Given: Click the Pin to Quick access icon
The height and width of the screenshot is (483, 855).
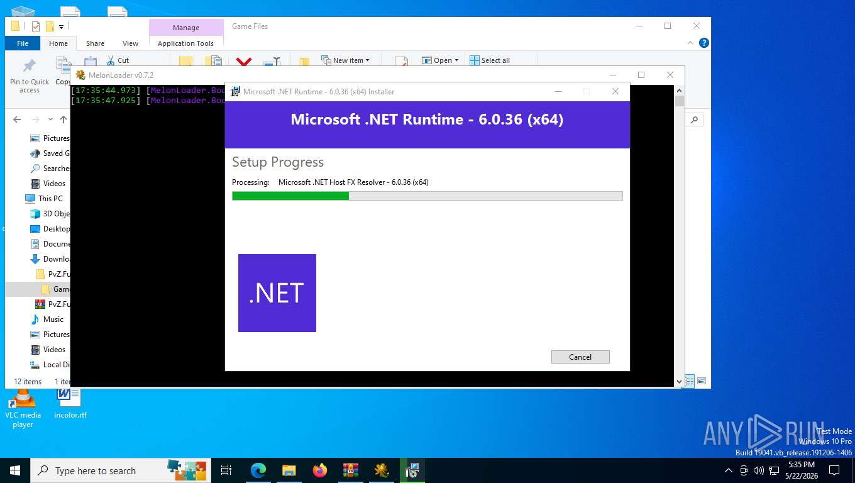Looking at the screenshot, I should [30, 65].
